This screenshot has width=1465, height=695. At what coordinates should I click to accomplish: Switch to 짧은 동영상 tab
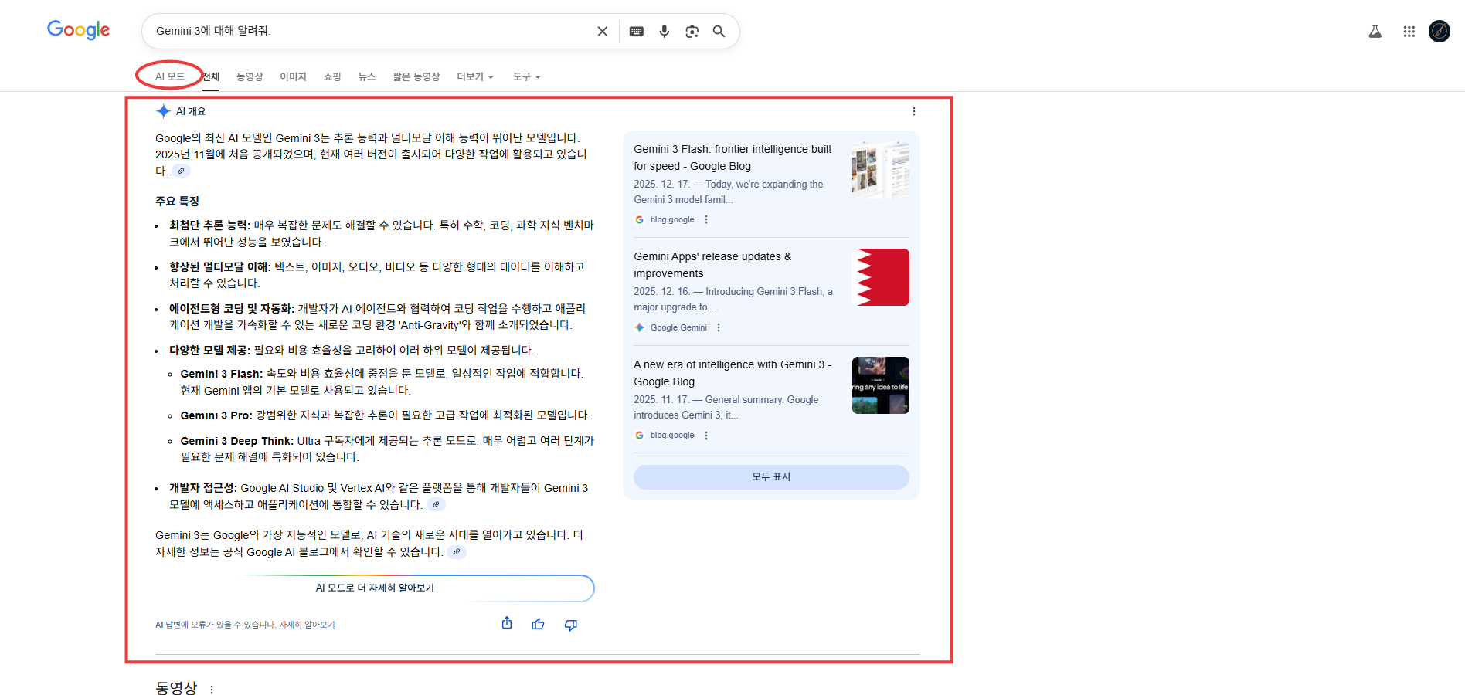(x=416, y=76)
